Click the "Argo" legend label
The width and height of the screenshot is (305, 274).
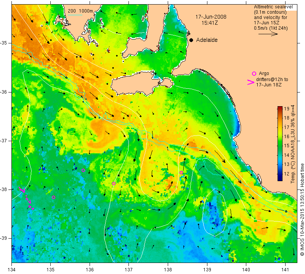[x=264, y=73]
